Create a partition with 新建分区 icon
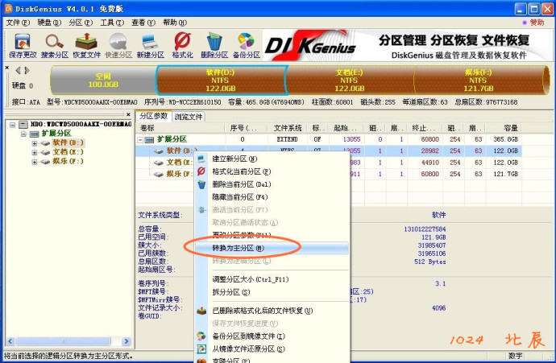The height and width of the screenshot is (363, 556). click(x=151, y=46)
